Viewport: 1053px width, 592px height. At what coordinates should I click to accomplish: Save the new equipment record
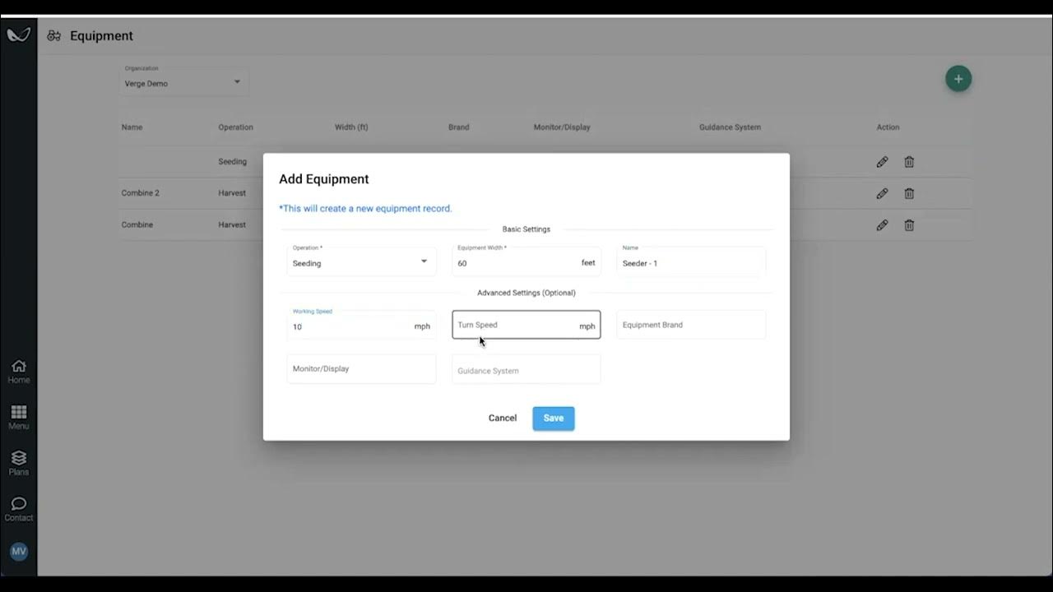tap(554, 418)
